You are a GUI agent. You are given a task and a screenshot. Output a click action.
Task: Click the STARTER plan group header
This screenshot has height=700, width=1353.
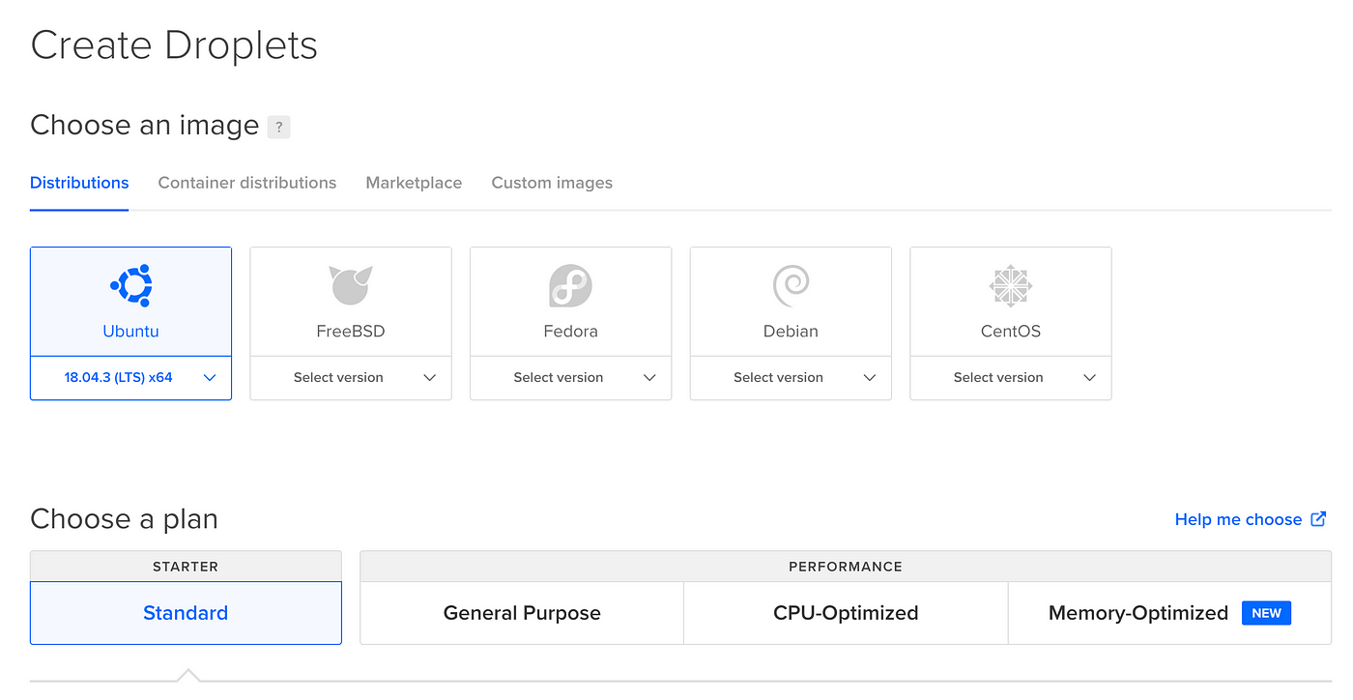pos(186,567)
